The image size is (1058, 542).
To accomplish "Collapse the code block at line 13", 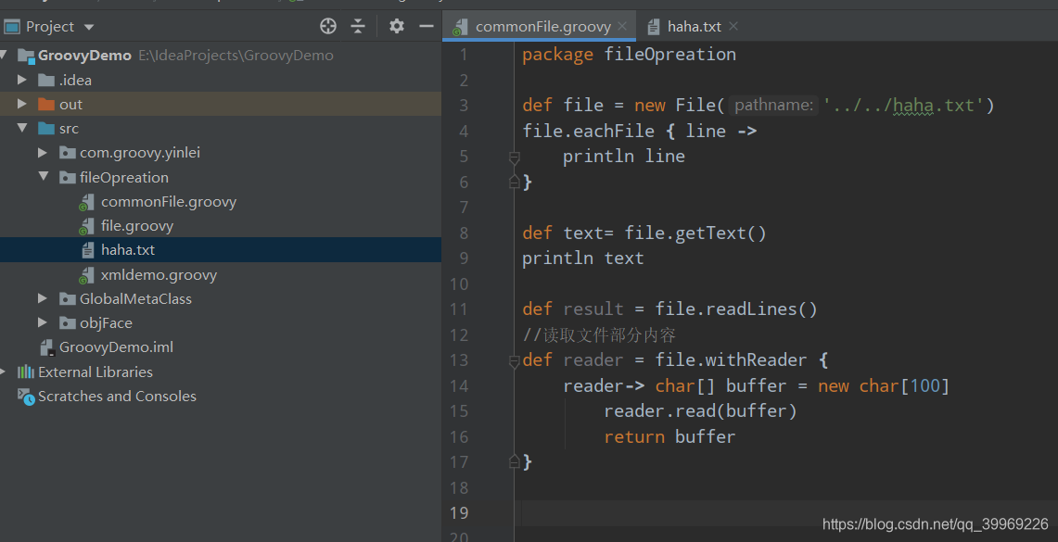I will pos(515,360).
